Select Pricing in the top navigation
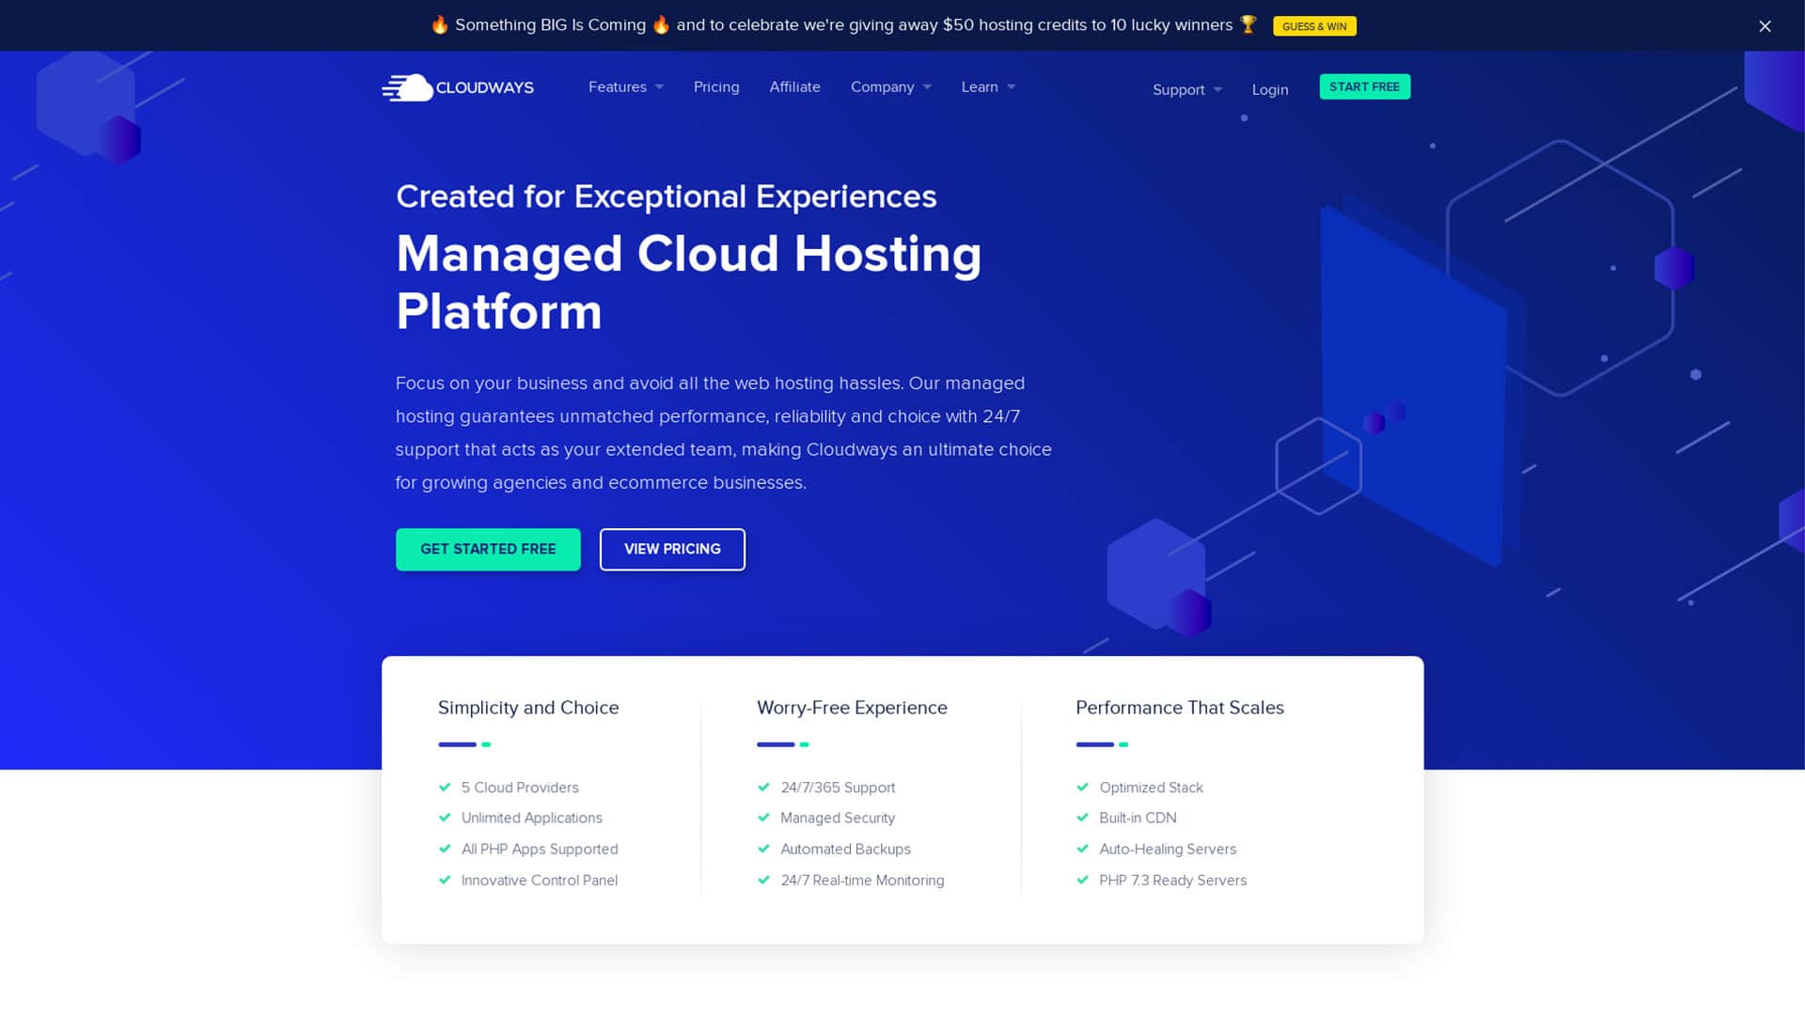 point(716,86)
